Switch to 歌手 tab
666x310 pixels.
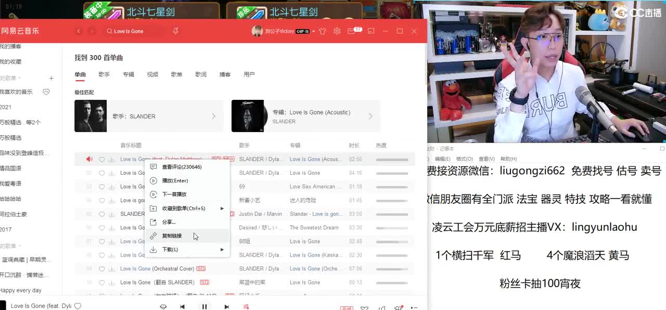pos(104,74)
